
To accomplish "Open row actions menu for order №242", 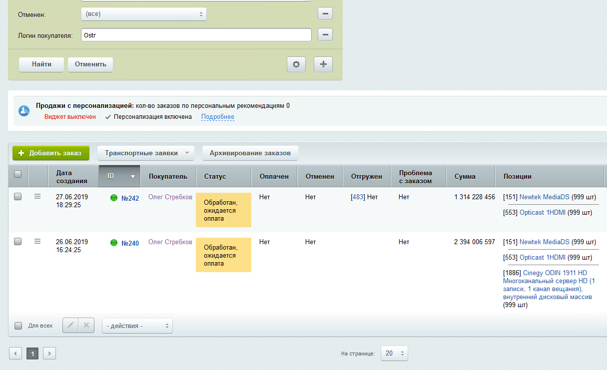I will (37, 197).
